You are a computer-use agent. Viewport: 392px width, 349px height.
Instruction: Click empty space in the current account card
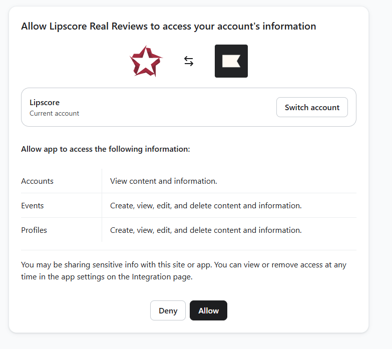pos(175,107)
